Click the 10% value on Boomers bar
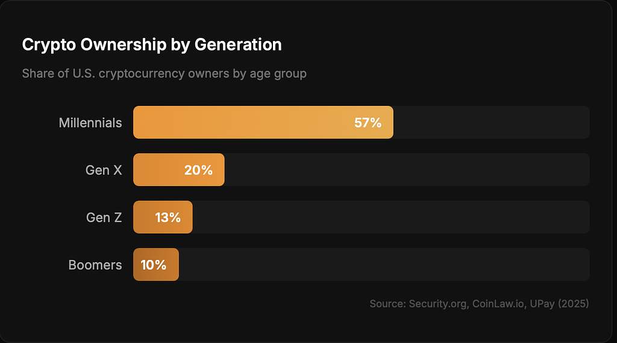Image resolution: width=617 pixels, height=343 pixels. 153,265
